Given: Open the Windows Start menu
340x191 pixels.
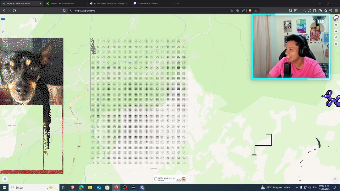Looking at the screenshot, I should tap(4, 188).
